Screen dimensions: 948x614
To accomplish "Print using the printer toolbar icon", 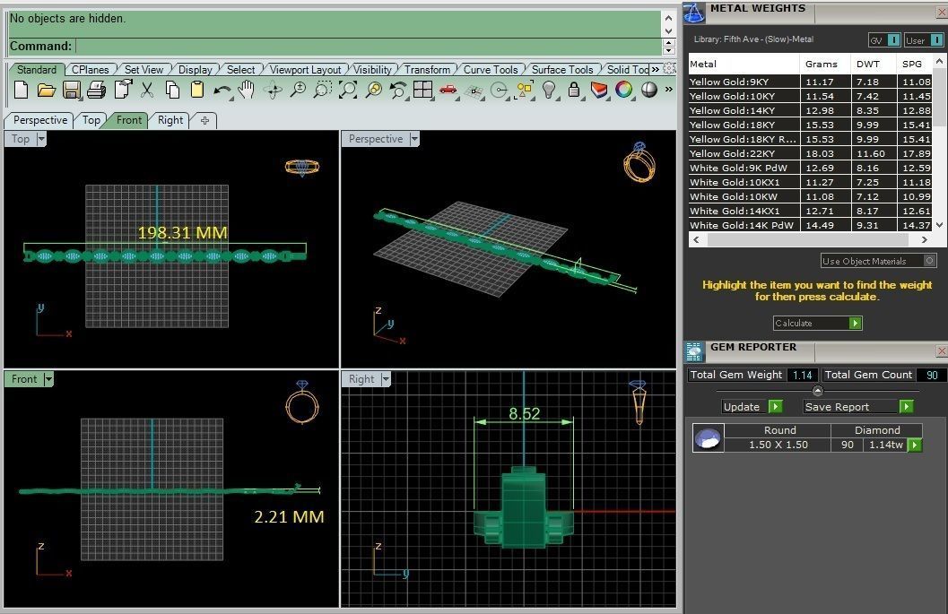I will (96, 91).
